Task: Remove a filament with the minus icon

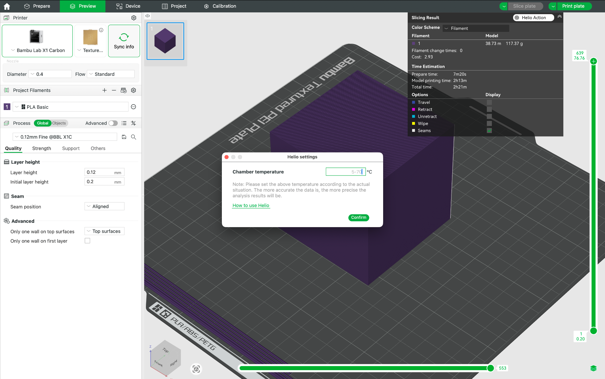Action: point(114,90)
